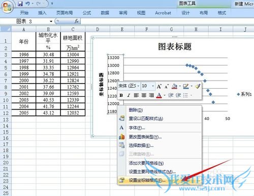Open the 视图 ribbon tab
The image size is (254, 196).
click(141, 13)
